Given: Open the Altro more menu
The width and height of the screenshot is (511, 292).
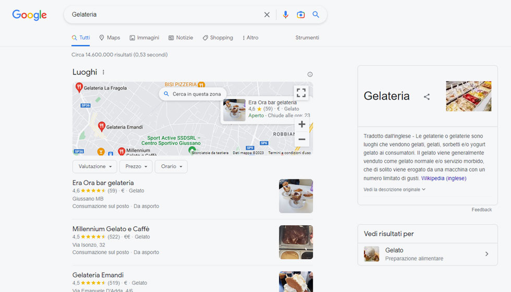Looking at the screenshot, I should point(250,38).
